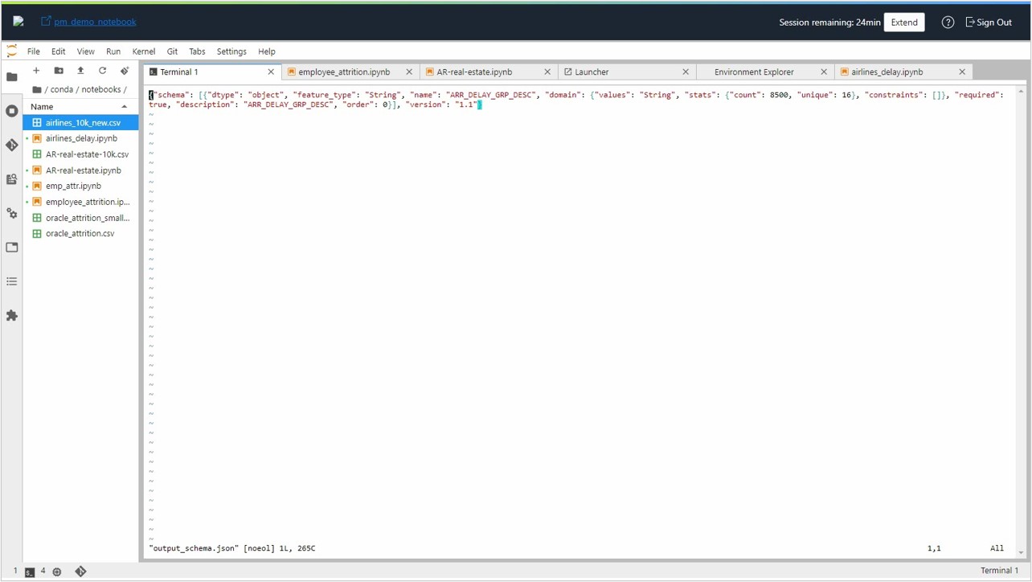Open the Property Inspector gears panel
Image resolution: width=1032 pixels, height=582 pixels.
point(12,214)
